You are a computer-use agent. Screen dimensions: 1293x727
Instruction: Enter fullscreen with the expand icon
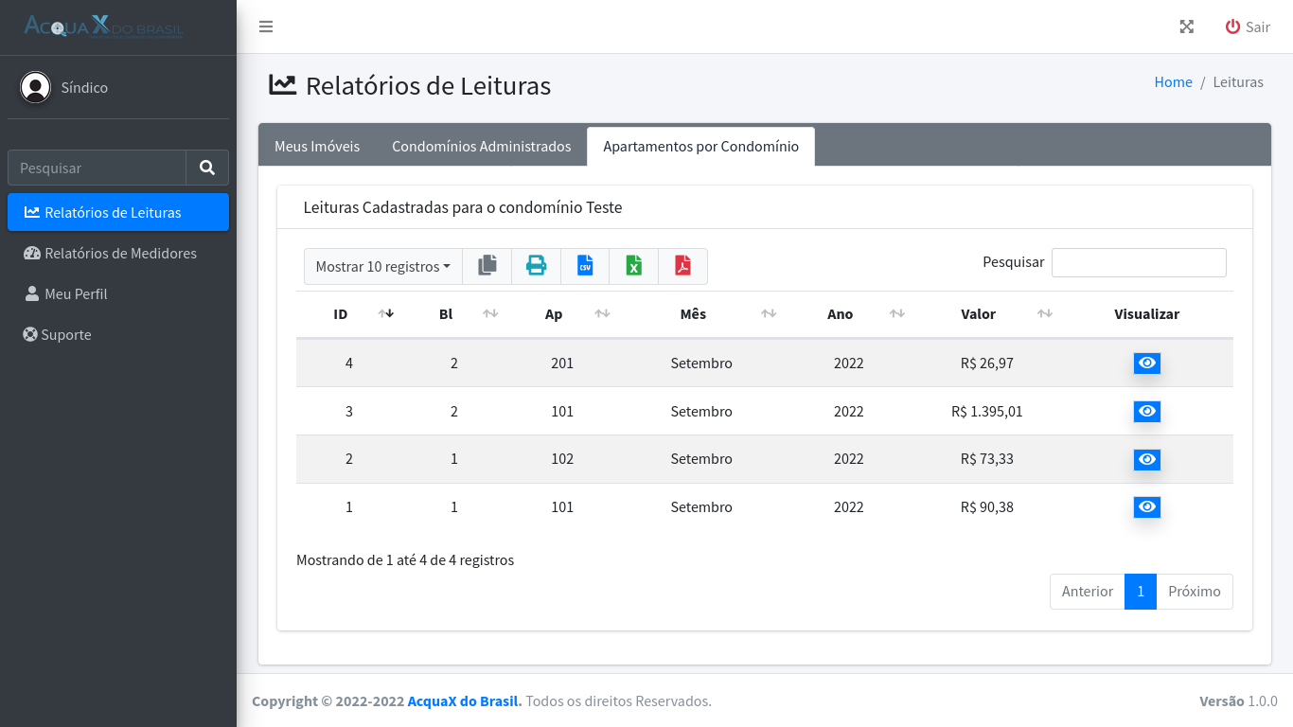pyautogui.click(x=1186, y=27)
